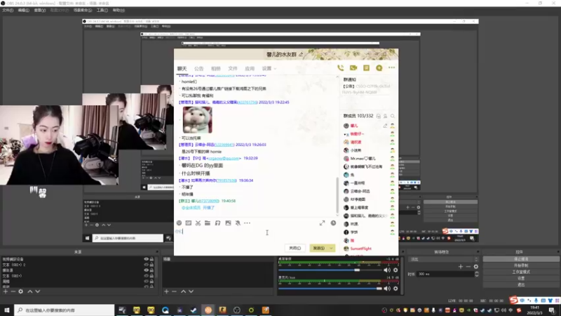The width and height of the screenshot is (561, 316).
Task: Open the 文件(F) menu in OBS
Action: 8,11
